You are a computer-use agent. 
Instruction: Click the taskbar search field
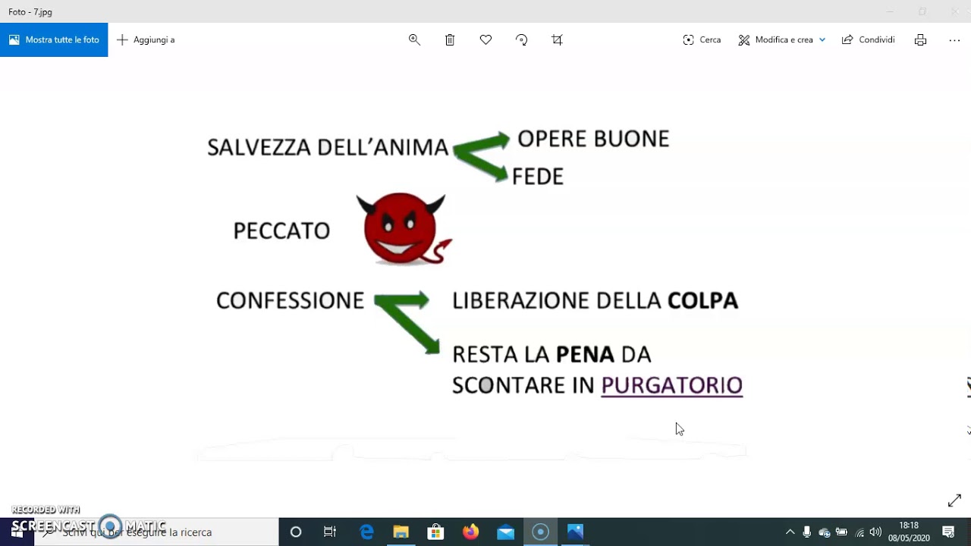(x=157, y=532)
